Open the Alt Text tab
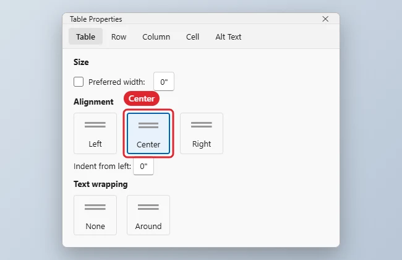 point(228,37)
